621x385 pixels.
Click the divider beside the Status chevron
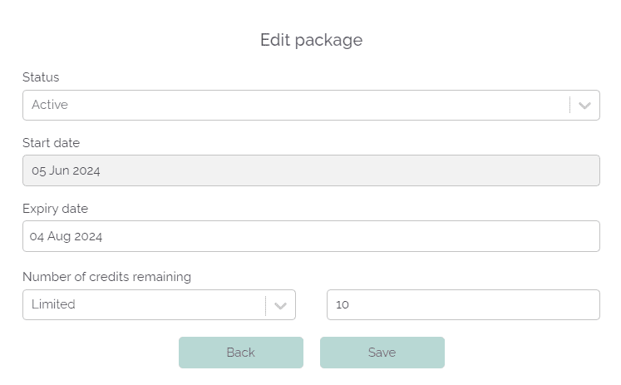tap(569, 106)
